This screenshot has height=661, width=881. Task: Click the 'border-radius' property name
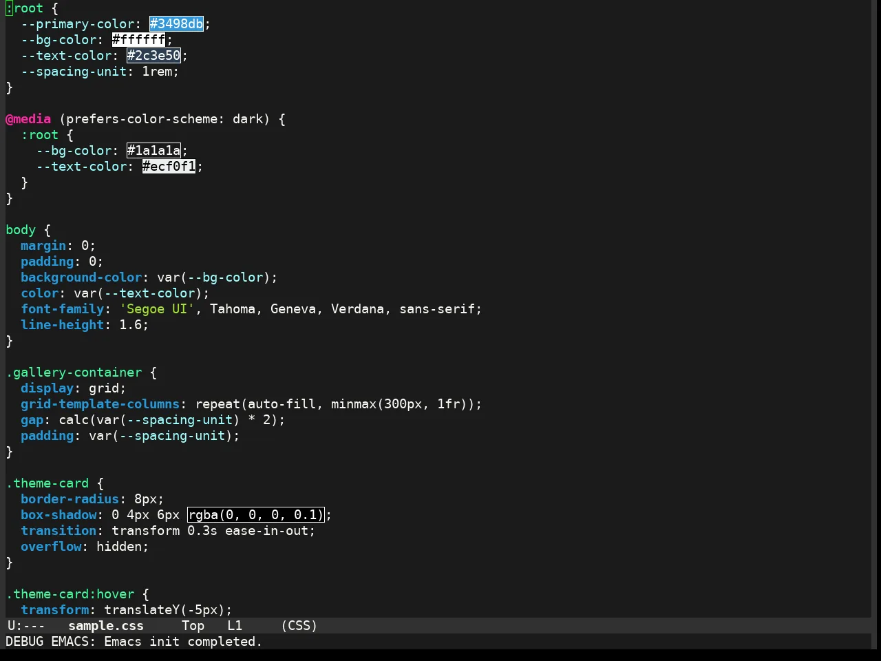click(70, 499)
